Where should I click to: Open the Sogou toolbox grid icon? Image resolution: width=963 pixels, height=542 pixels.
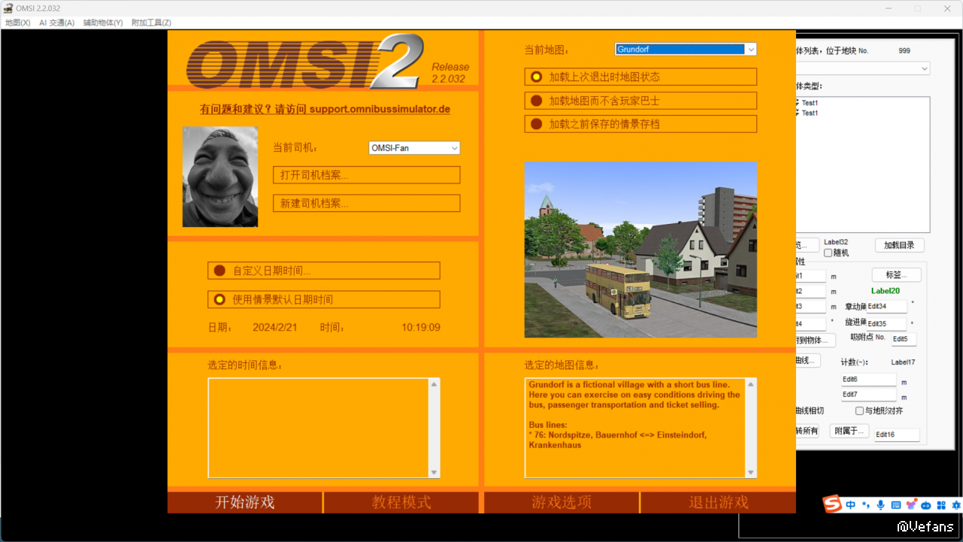pos(941,505)
